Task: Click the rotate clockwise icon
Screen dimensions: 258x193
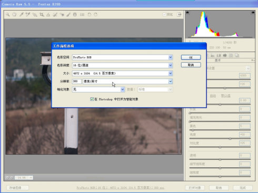Action: pos(96,15)
